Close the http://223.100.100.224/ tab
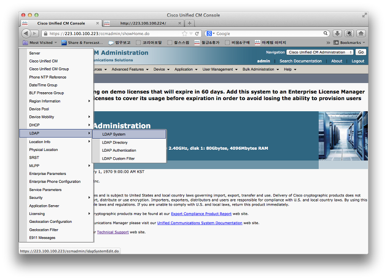 pos(179,23)
